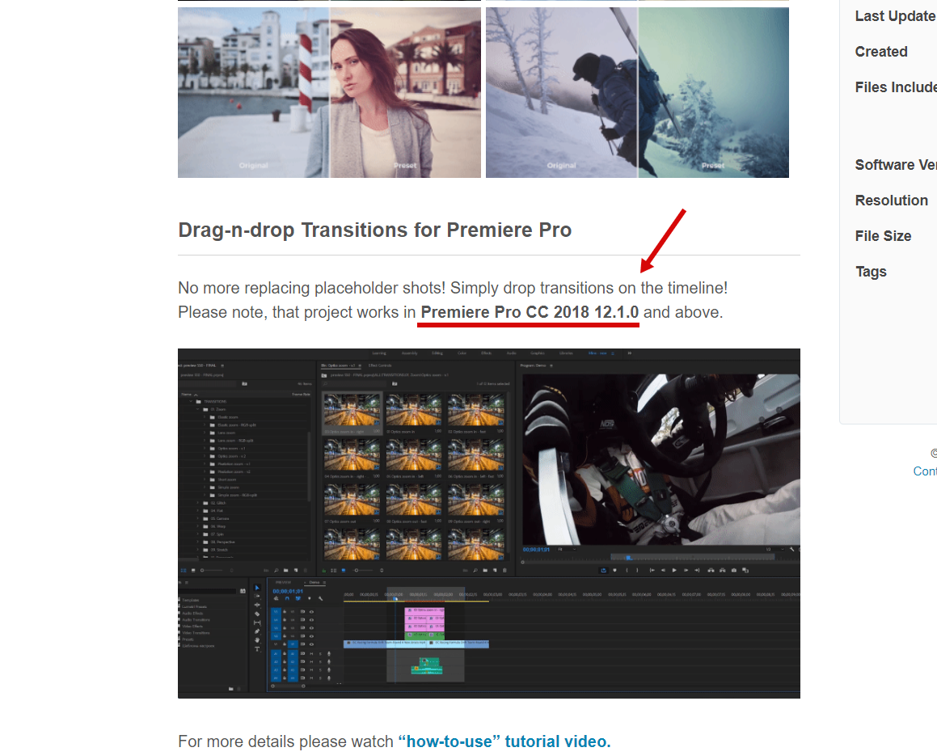Mute the first audio track (M button)
Screen dimensions: 937x756
311,653
